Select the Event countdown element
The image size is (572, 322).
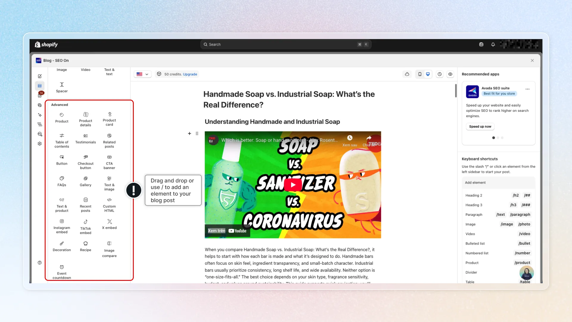62,272
